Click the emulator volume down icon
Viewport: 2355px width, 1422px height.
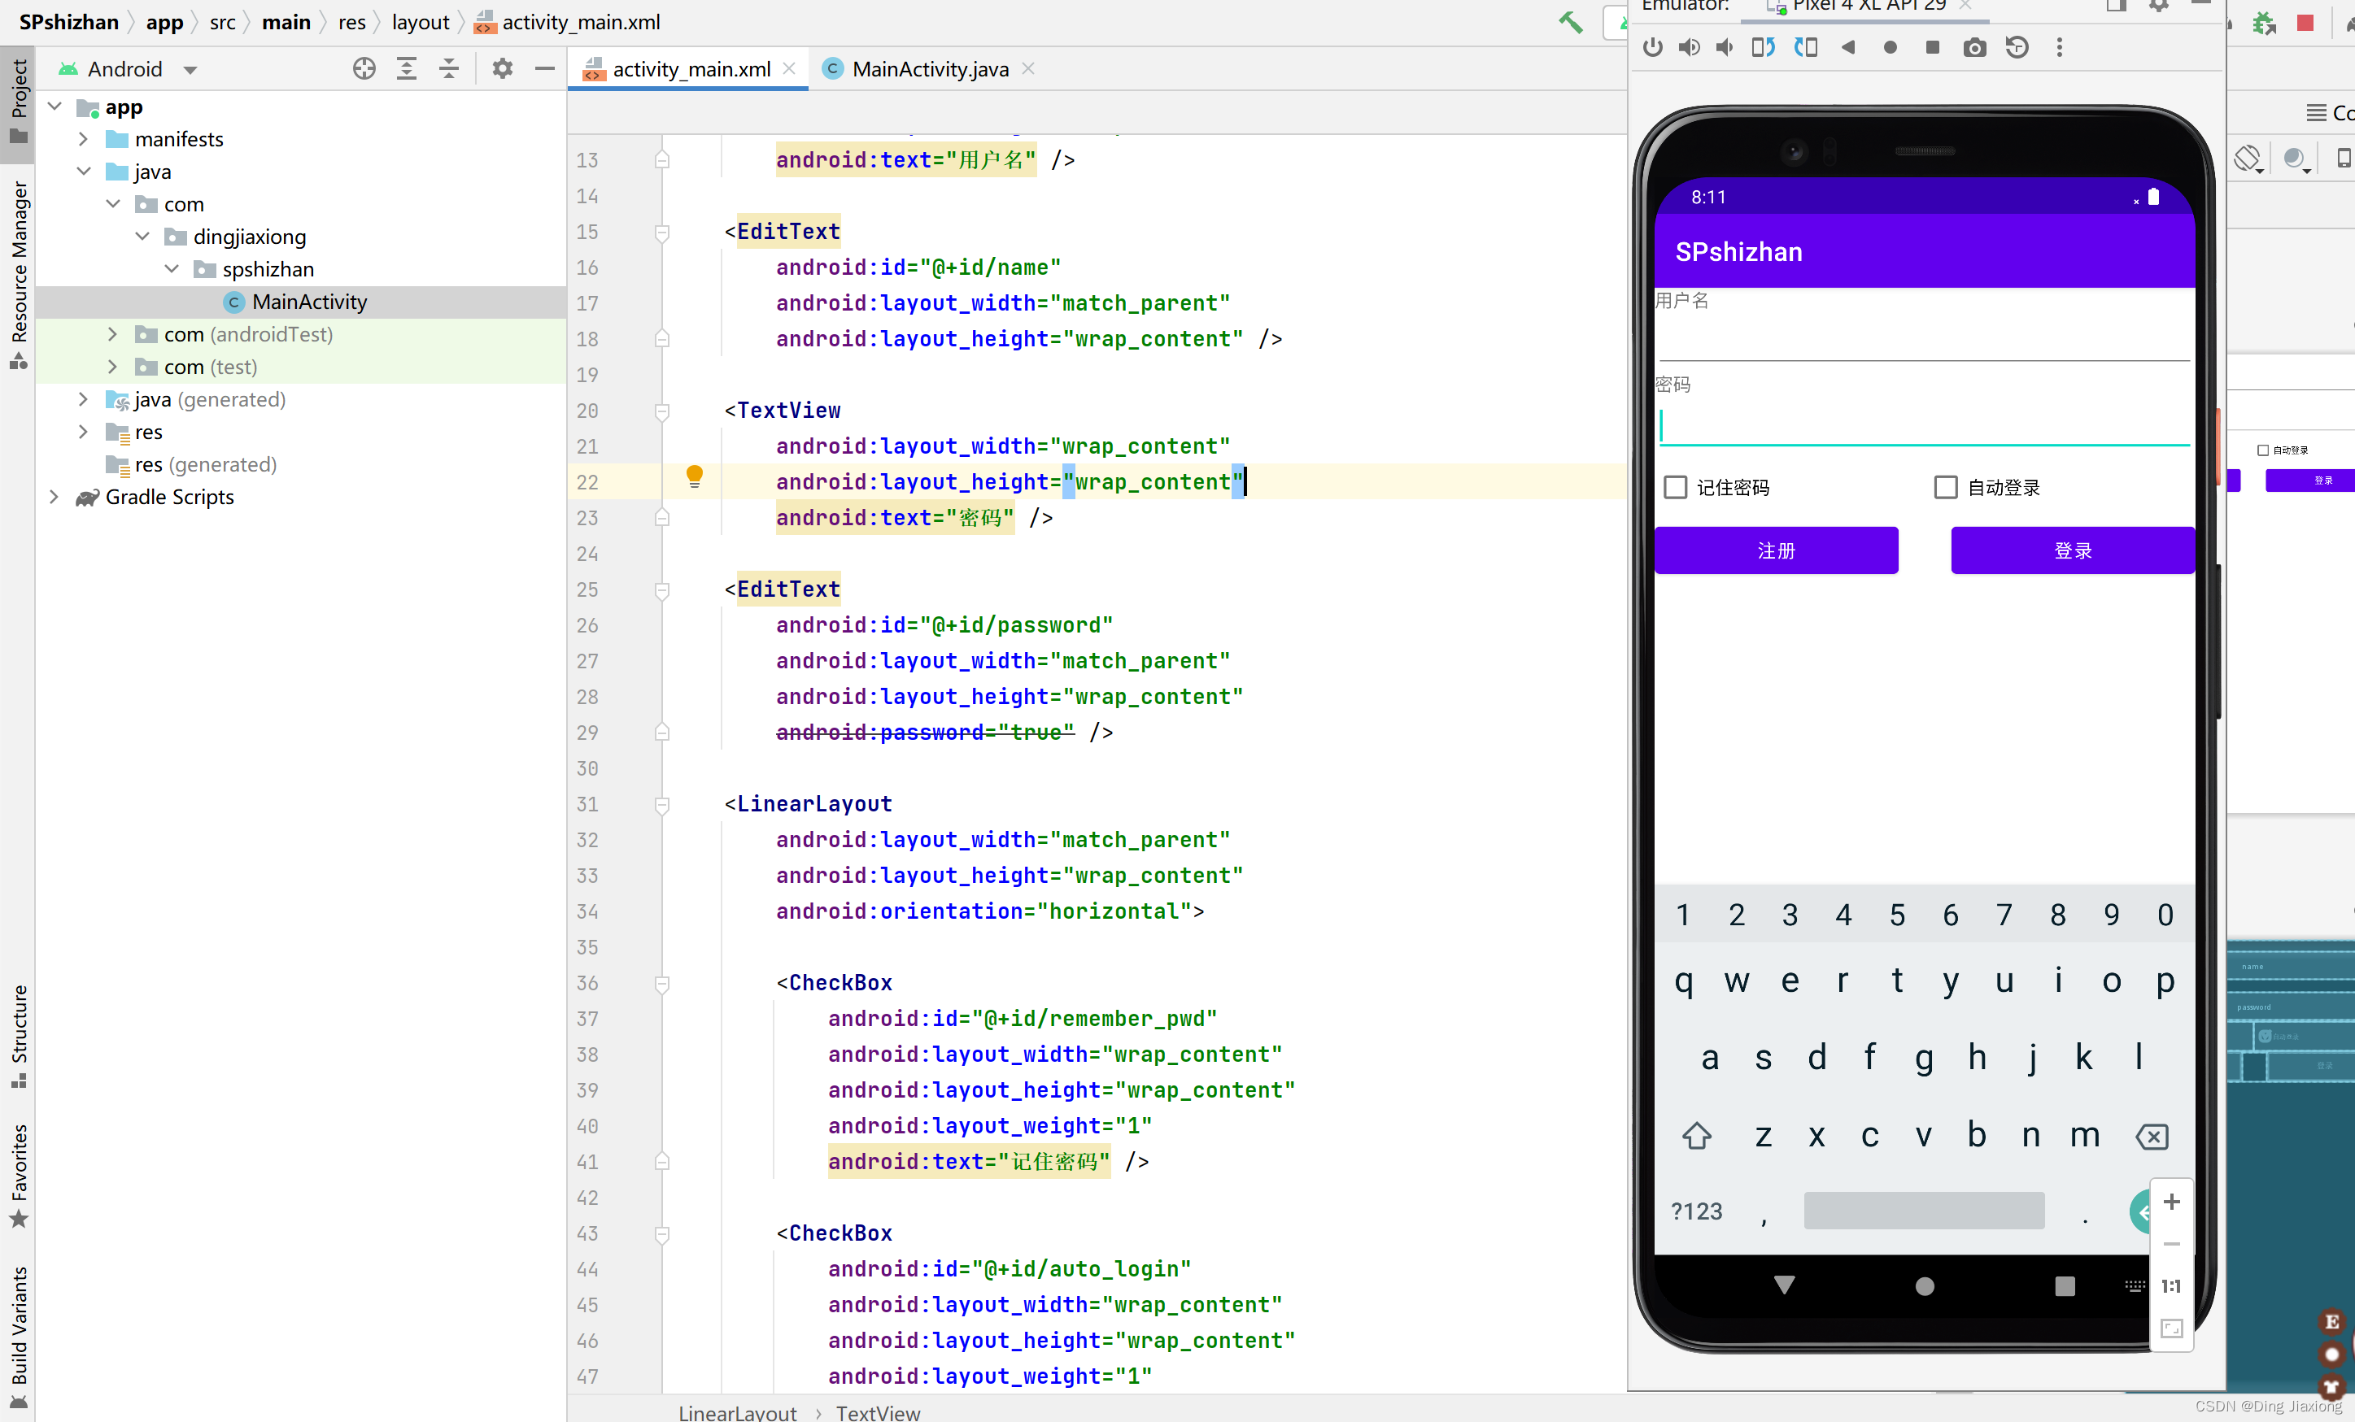(1725, 48)
